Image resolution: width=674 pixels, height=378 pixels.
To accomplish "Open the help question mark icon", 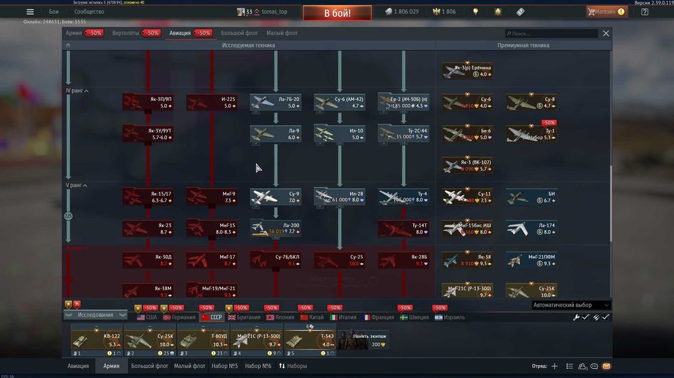I will (x=644, y=12).
